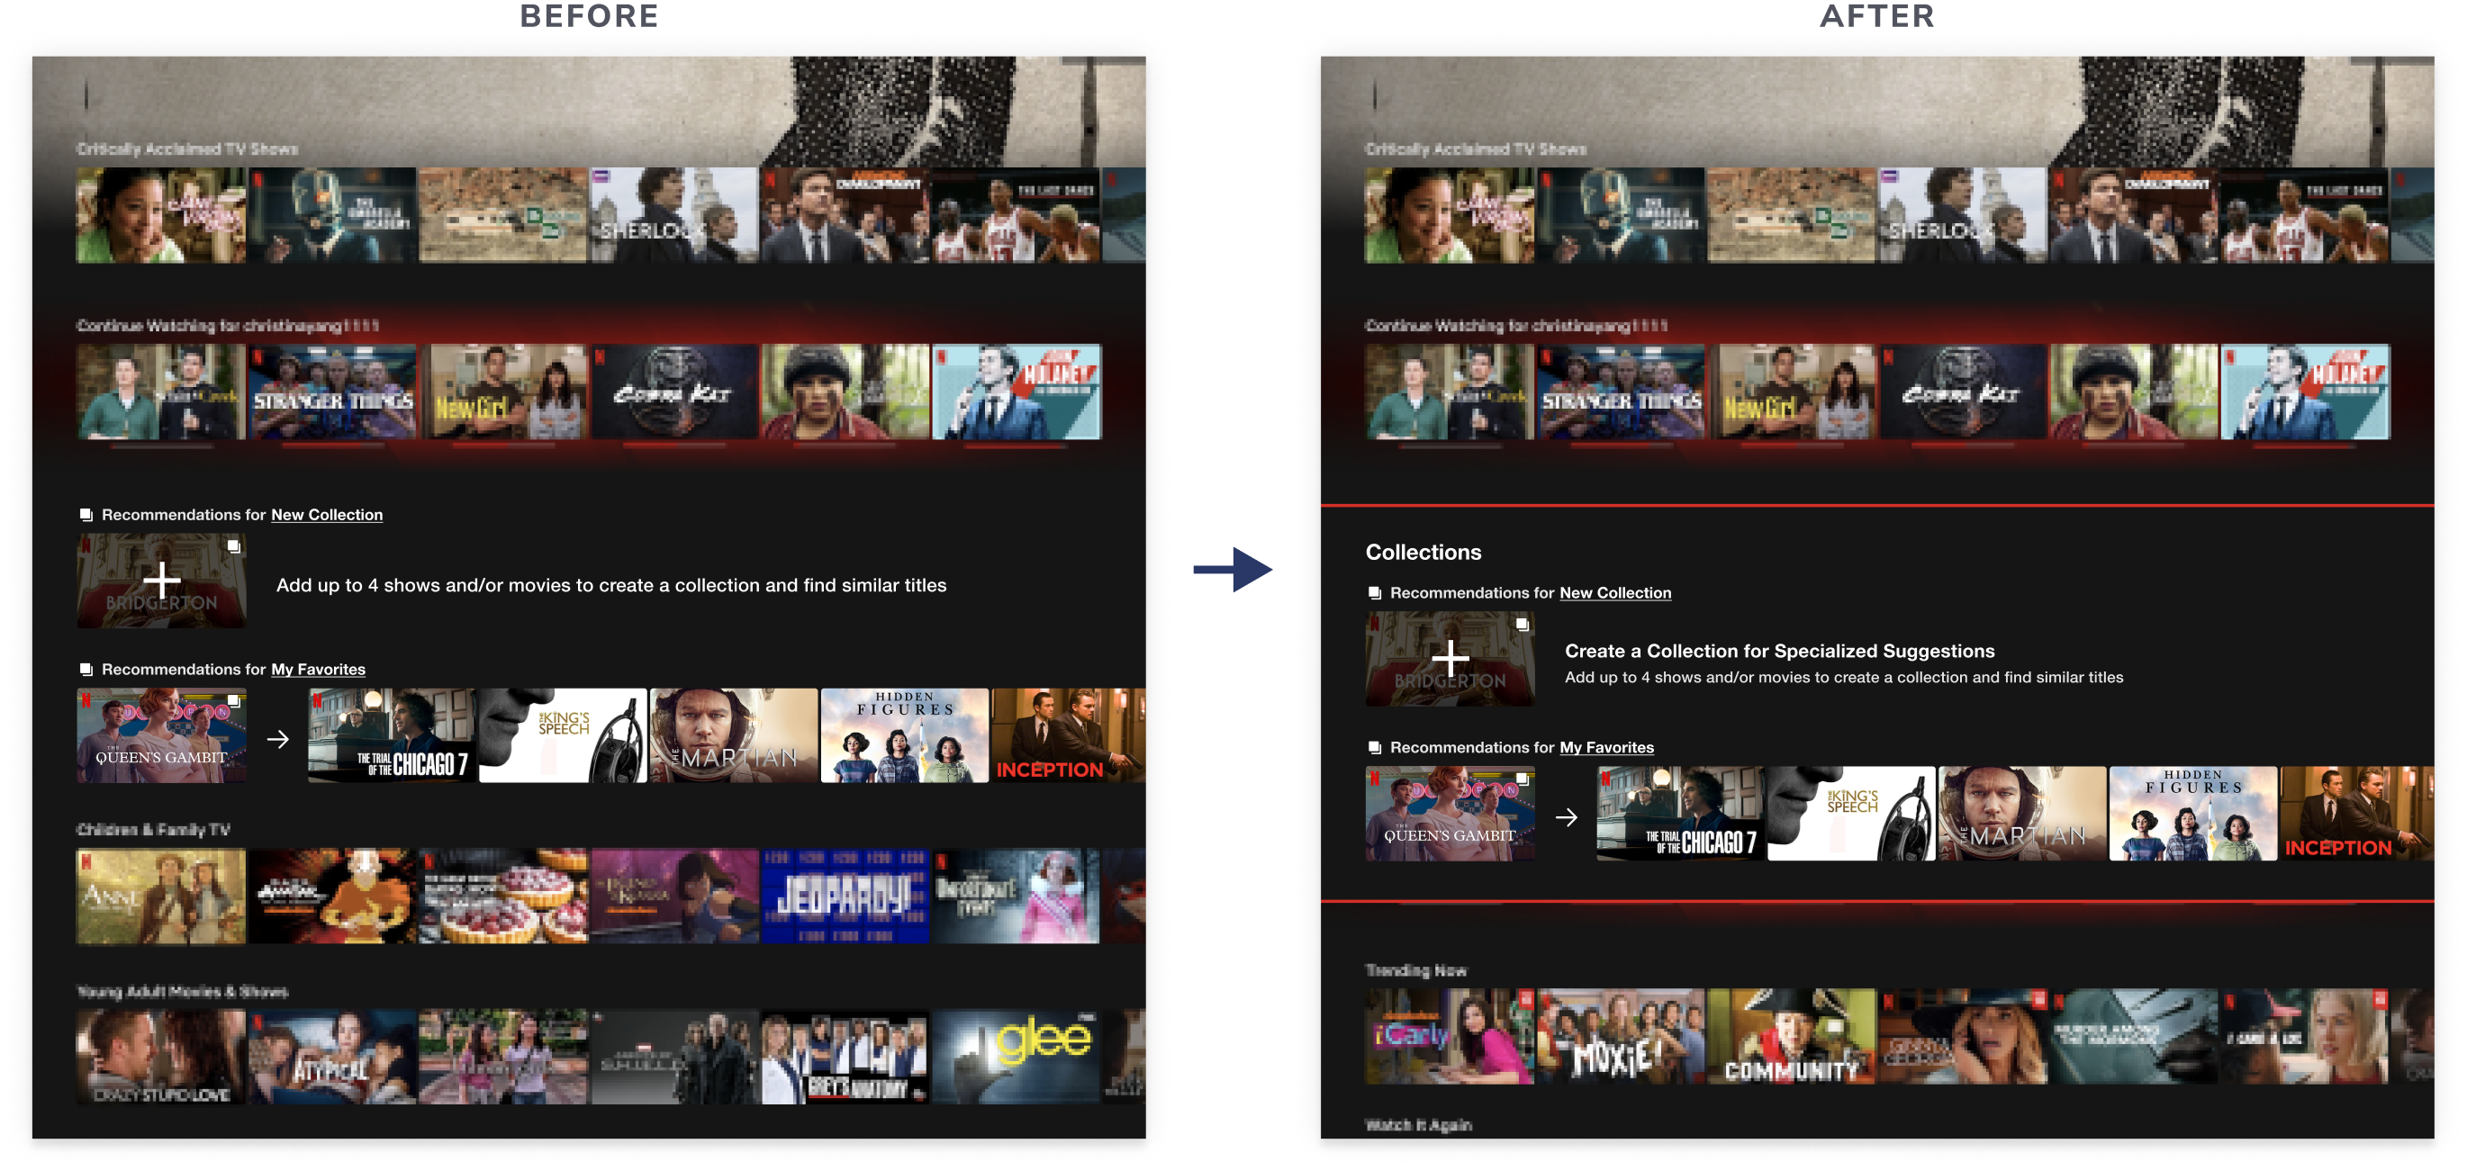This screenshot has height=1171, width=2467.
Task: Click arrow icon after Queen's Gambit, After panel
Action: coord(1566,816)
